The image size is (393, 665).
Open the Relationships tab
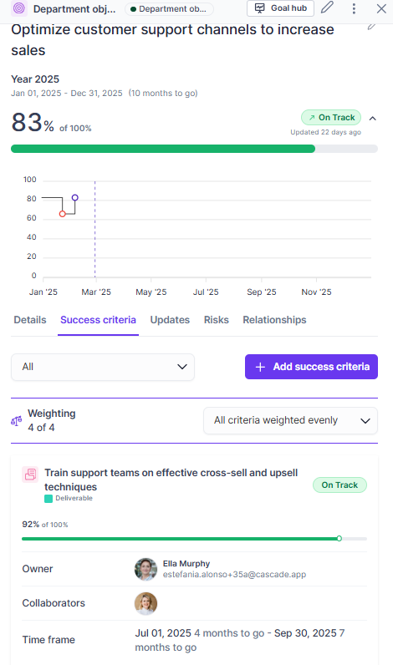tap(274, 320)
